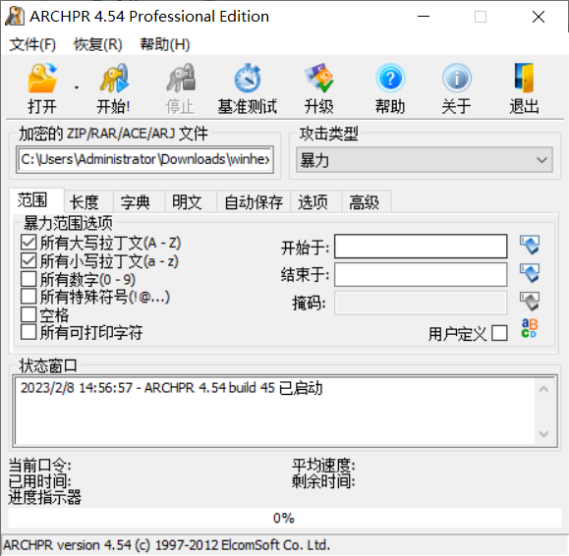Open the aBCD custom charset icon
The width and height of the screenshot is (569, 556).
pyautogui.click(x=529, y=328)
